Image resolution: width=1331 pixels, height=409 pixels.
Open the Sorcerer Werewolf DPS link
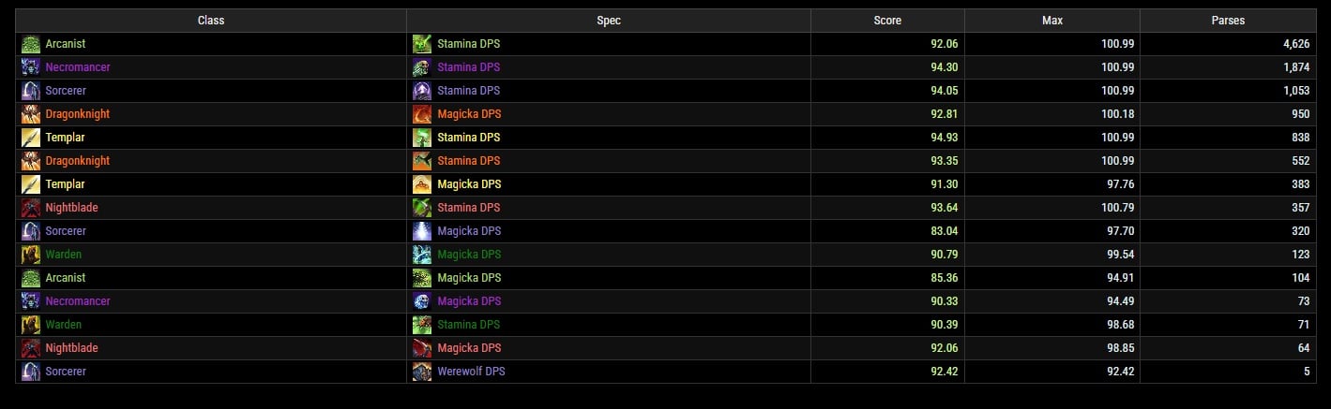[x=471, y=372]
